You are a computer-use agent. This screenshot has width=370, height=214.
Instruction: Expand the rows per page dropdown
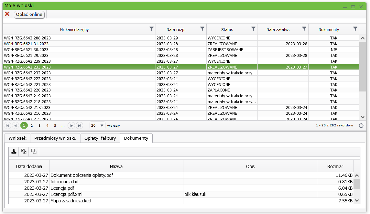(102, 125)
